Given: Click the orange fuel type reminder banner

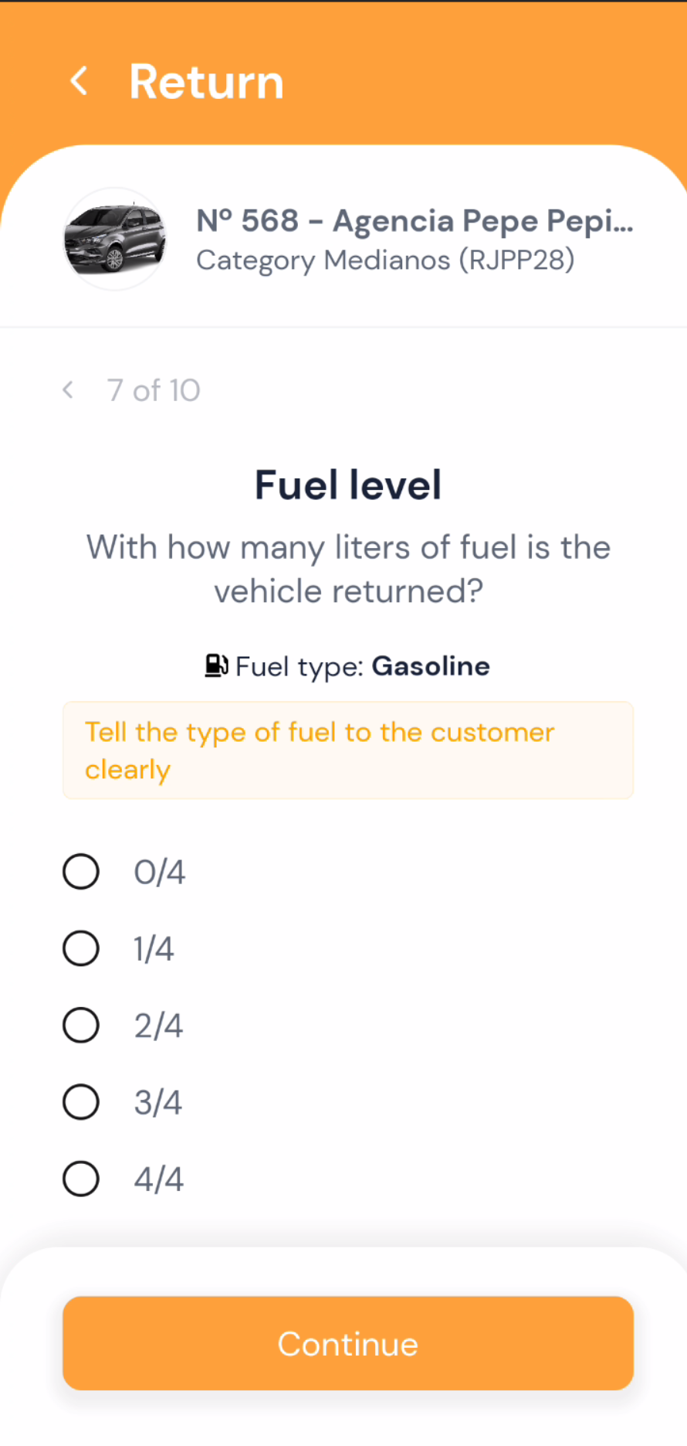Looking at the screenshot, I should tap(348, 750).
